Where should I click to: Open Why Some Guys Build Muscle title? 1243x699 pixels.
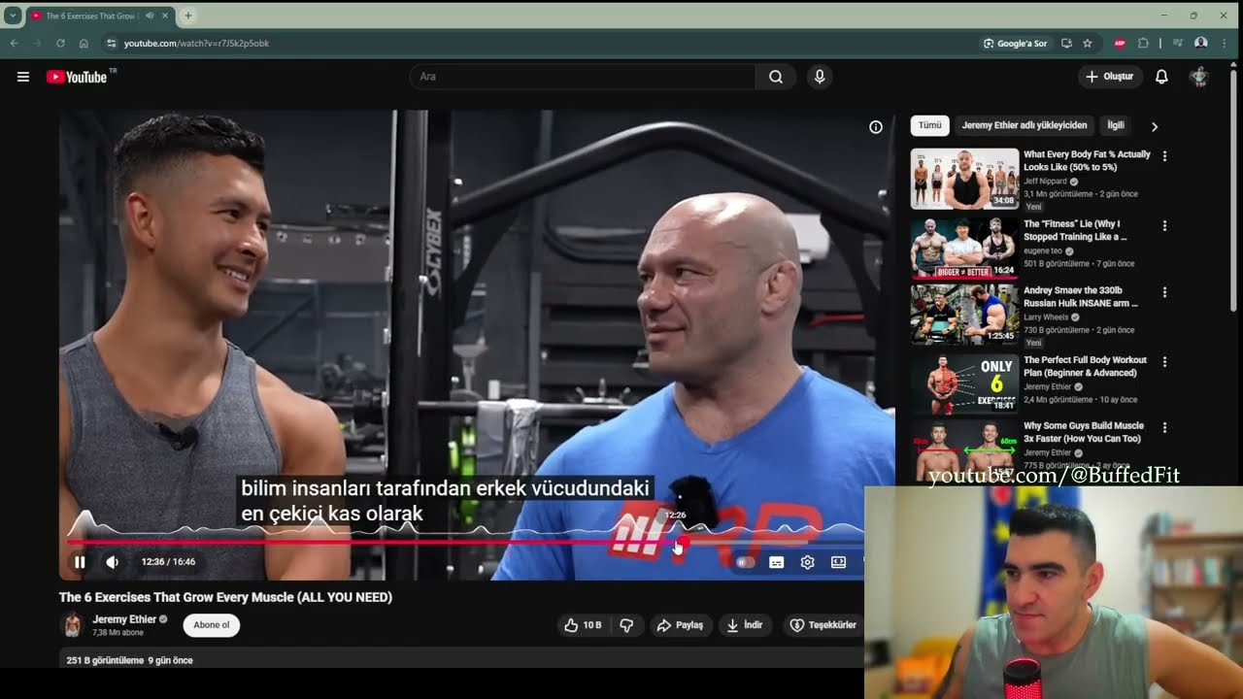pyautogui.click(x=1084, y=432)
